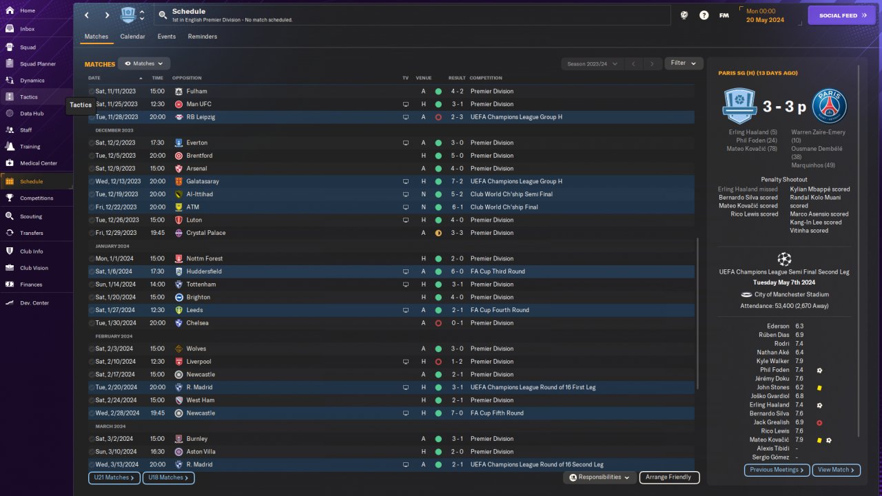Click Erling Haaland in player ratings list
This screenshot has height=496, width=882.
coord(770,405)
